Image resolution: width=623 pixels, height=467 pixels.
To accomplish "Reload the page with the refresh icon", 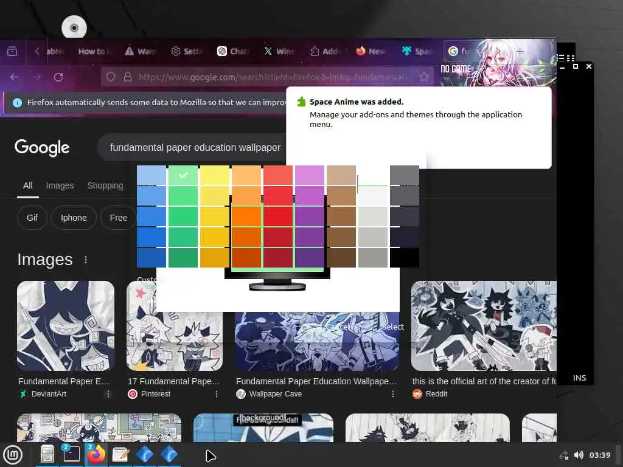I will (x=58, y=77).
